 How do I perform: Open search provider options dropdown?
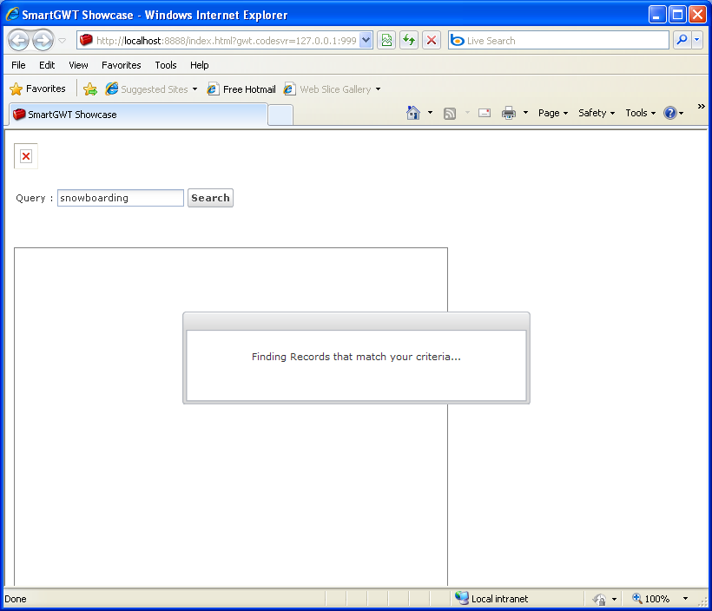tap(697, 41)
